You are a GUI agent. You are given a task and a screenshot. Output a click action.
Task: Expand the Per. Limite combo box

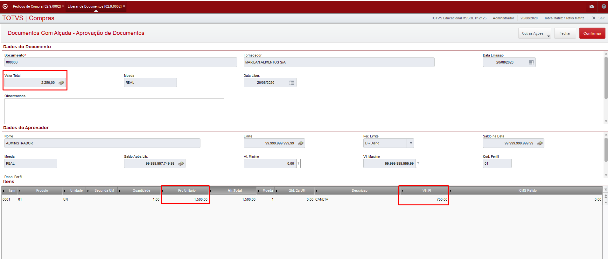(x=411, y=143)
